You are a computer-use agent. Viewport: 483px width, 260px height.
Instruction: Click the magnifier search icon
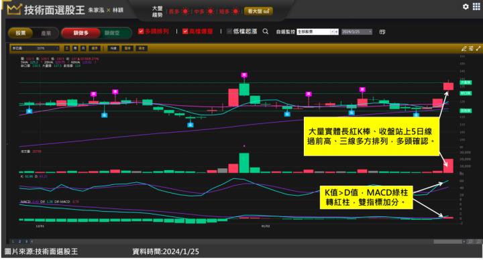265,31
